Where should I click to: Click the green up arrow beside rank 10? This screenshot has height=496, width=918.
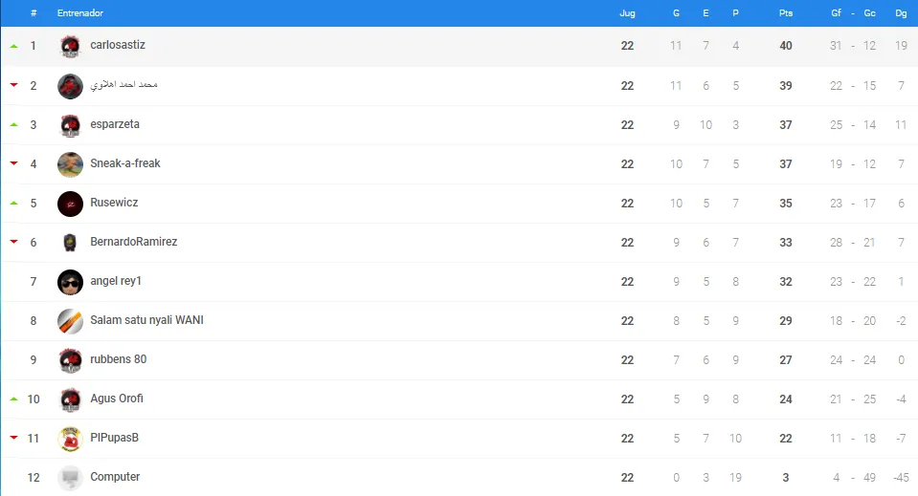14,399
